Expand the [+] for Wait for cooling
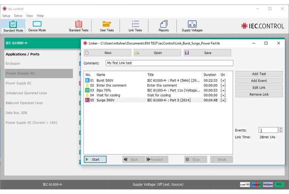The height and width of the screenshot is (194, 289). tap(223, 95)
